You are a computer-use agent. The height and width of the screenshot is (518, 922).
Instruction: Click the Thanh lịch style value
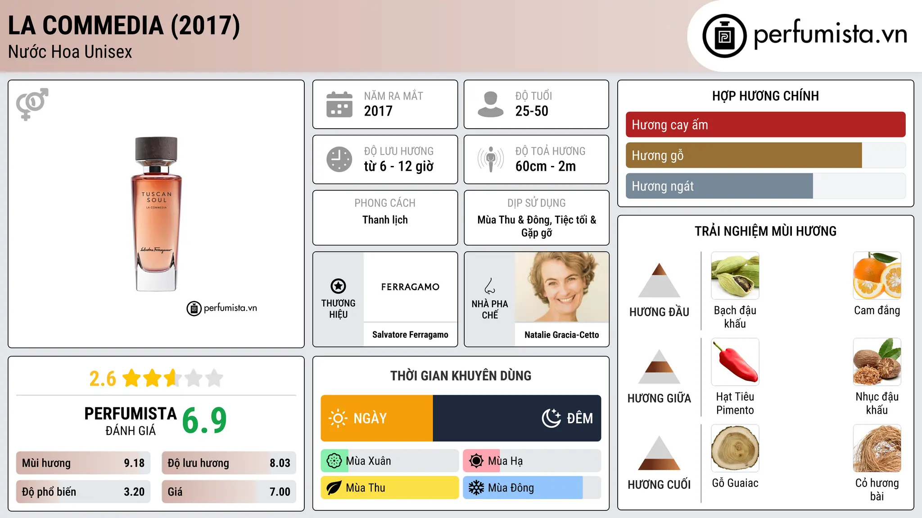385,220
